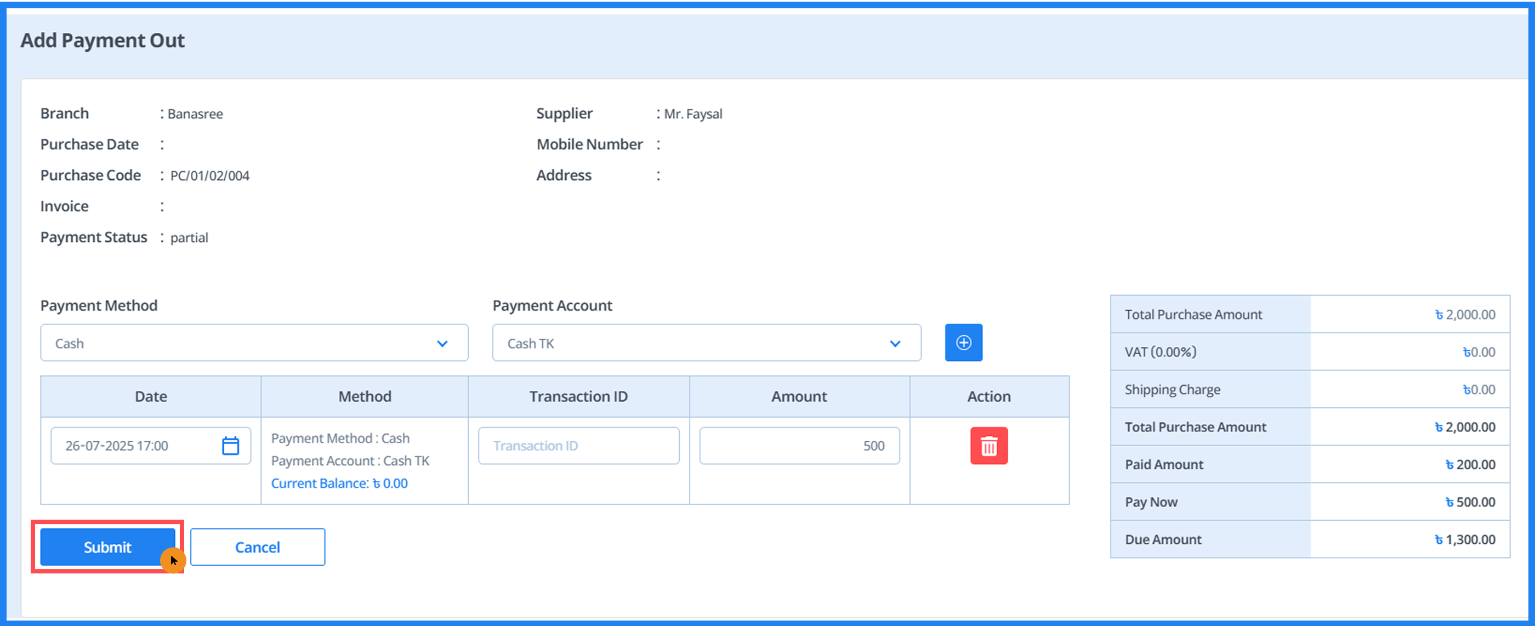Click the Action column header
Screen dimensions: 1535x626
point(988,396)
